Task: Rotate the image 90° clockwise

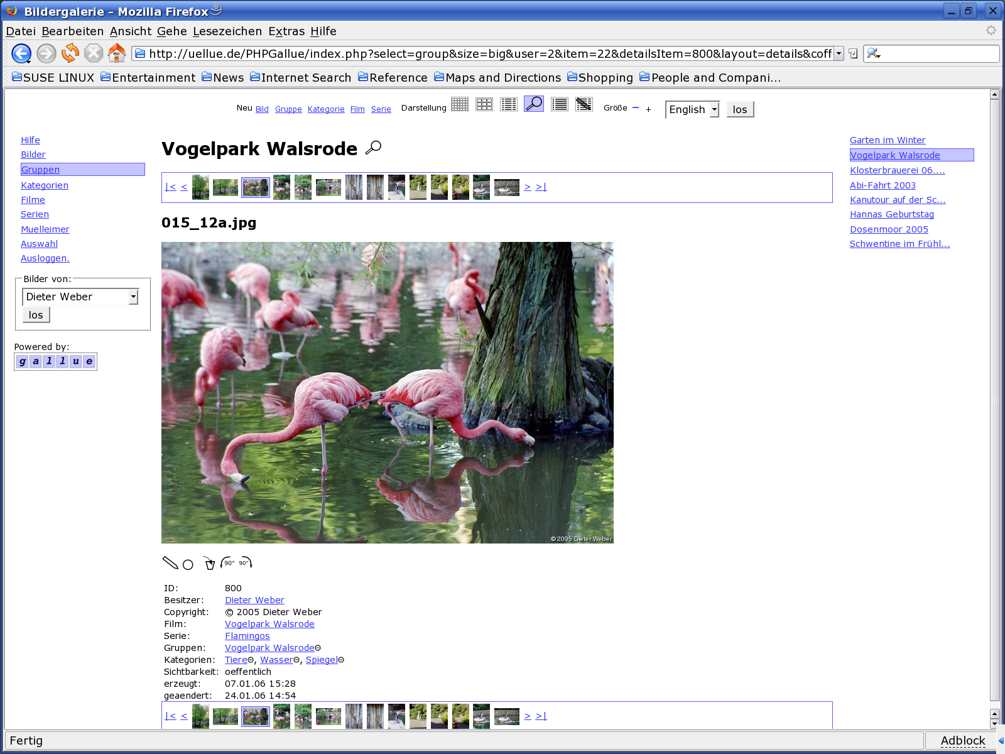Action: pyautogui.click(x=246, y=563)
